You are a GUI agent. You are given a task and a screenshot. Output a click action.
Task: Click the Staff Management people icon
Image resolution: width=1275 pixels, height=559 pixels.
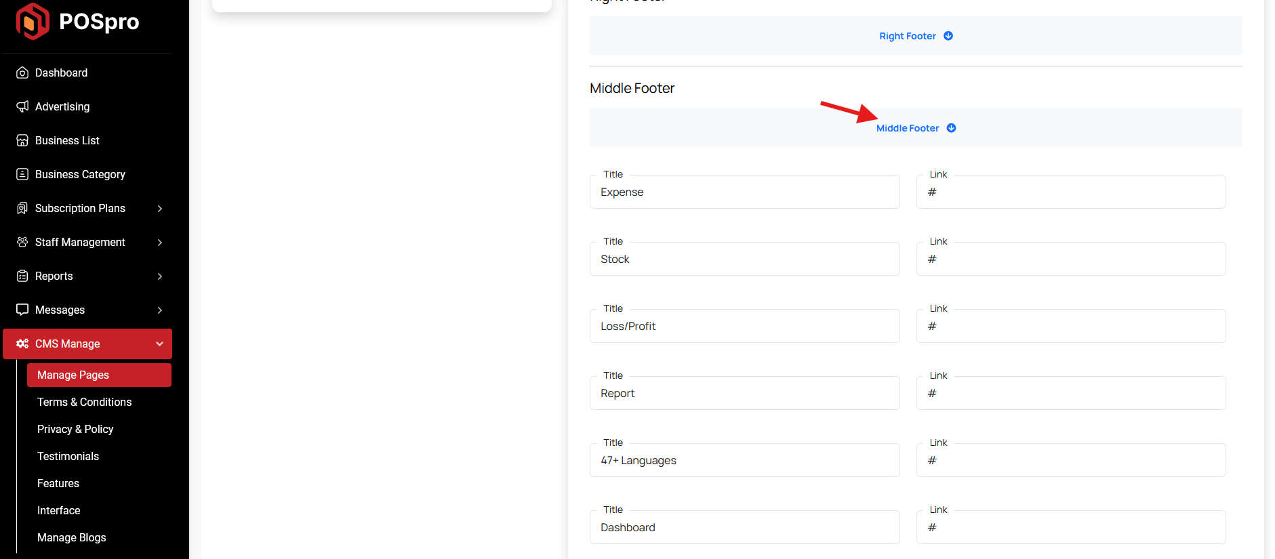22,243
